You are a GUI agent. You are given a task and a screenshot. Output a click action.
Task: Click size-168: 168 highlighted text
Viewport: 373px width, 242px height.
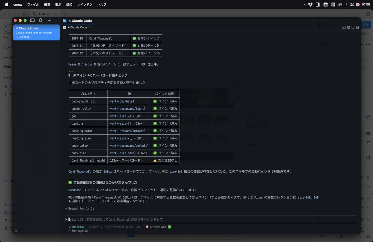[x=308, y=197]
